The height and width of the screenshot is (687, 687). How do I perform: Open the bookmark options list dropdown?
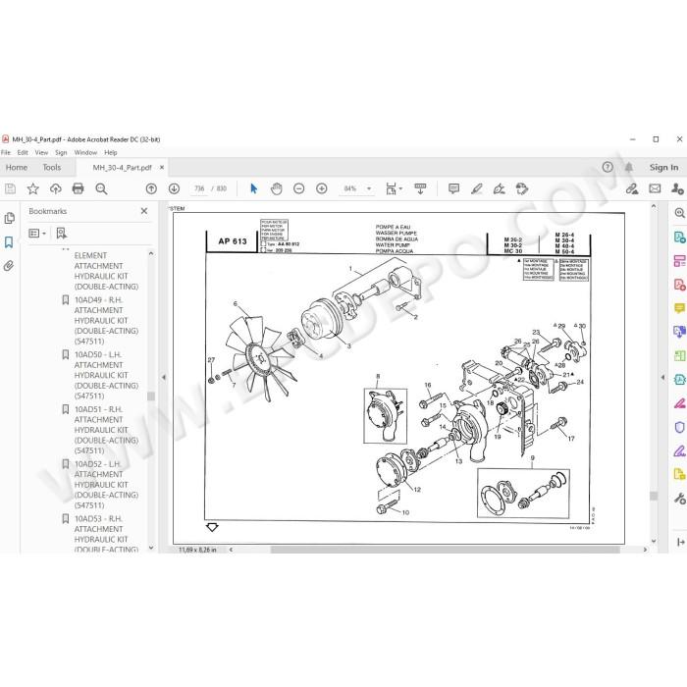pos(37,234)
